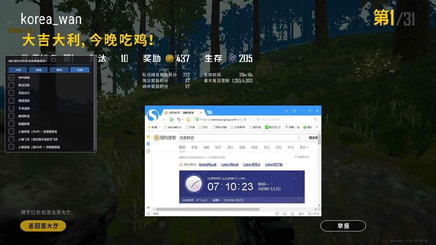Click the status bar far-left speaker icon
This screenshot has width=436, height=245.
pos(148,214)
